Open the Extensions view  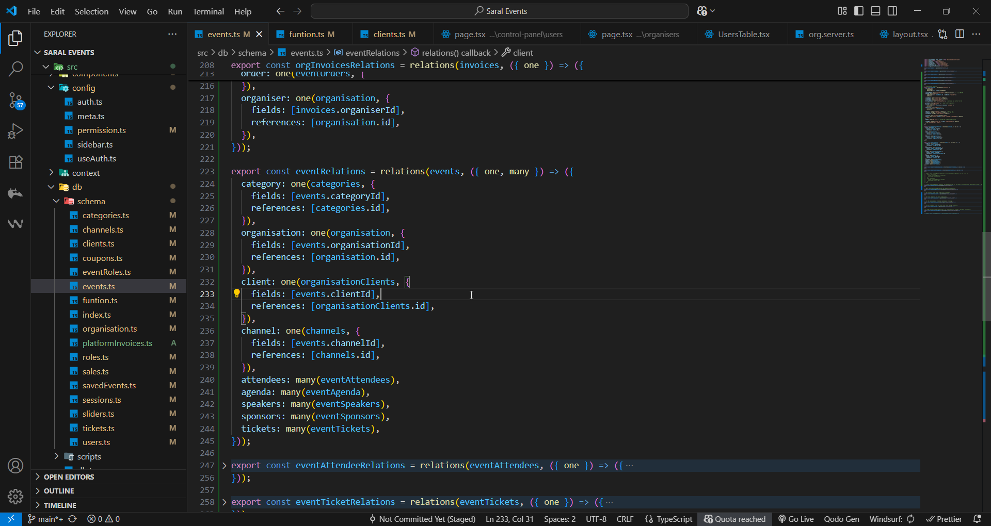(x=15, y=162)
